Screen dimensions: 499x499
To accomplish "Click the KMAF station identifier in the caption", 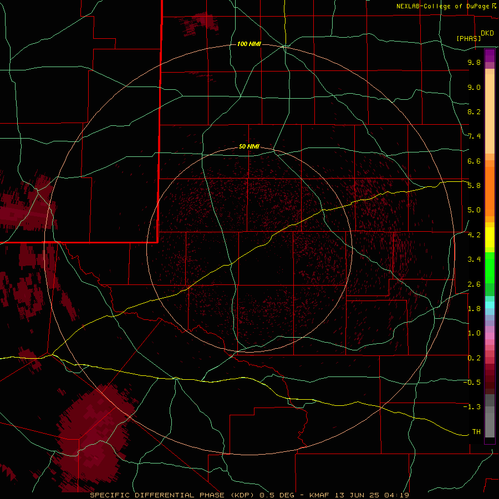I will point(320,495).
